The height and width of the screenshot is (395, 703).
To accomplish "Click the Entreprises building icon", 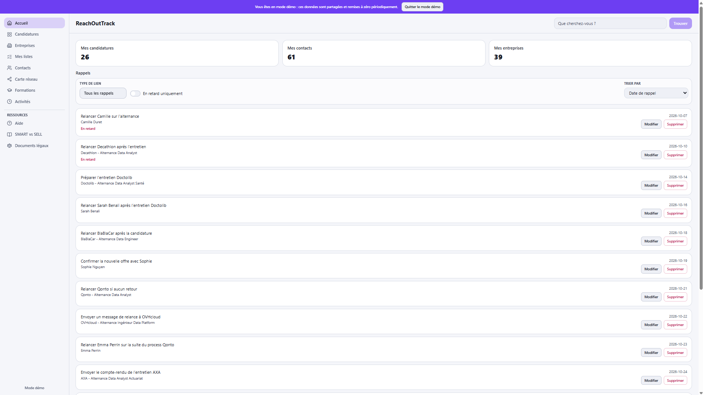I will tap(10, 45).
